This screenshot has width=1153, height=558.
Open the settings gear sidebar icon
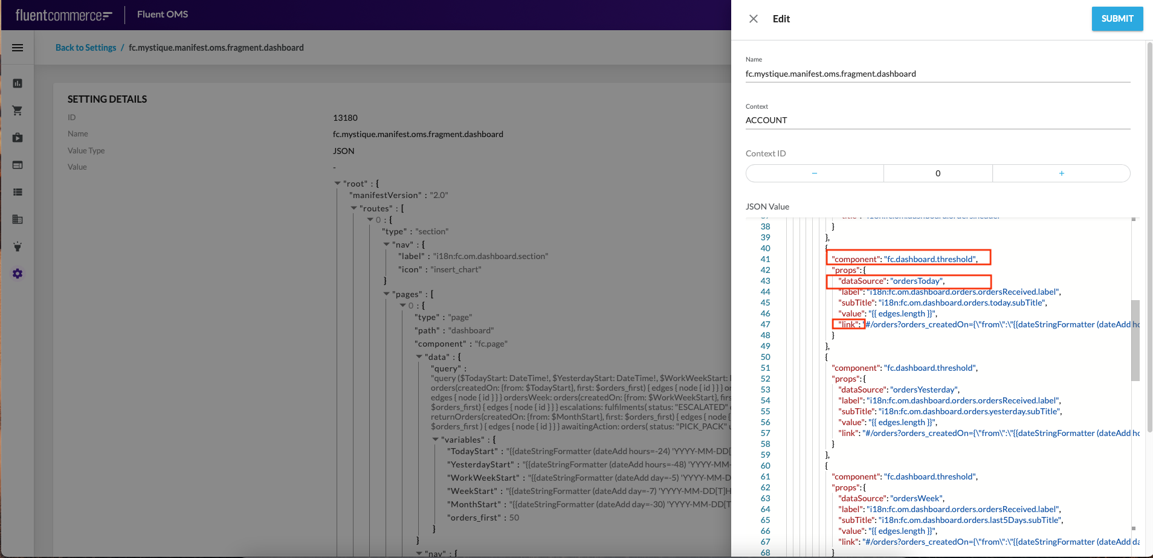click(18, 274)
